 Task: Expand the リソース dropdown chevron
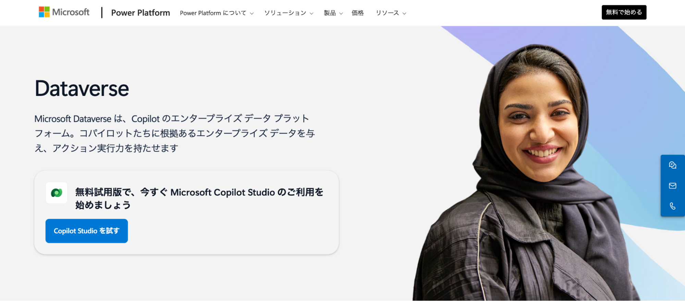[404, 13]
